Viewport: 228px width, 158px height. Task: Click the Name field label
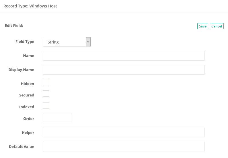pos(28,56)
